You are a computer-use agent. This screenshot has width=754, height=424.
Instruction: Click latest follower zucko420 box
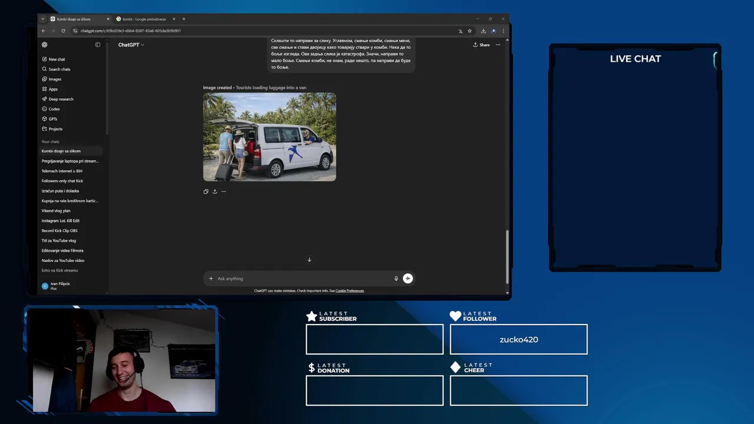coord(518,339)
